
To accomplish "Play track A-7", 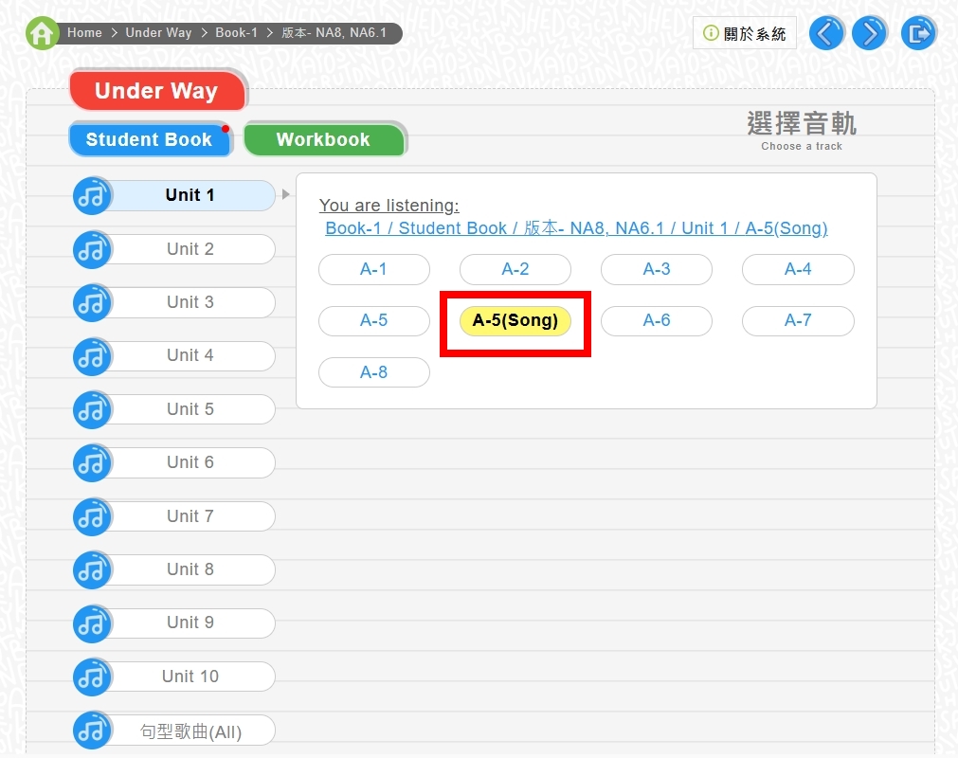I will [x=798, y=320].
